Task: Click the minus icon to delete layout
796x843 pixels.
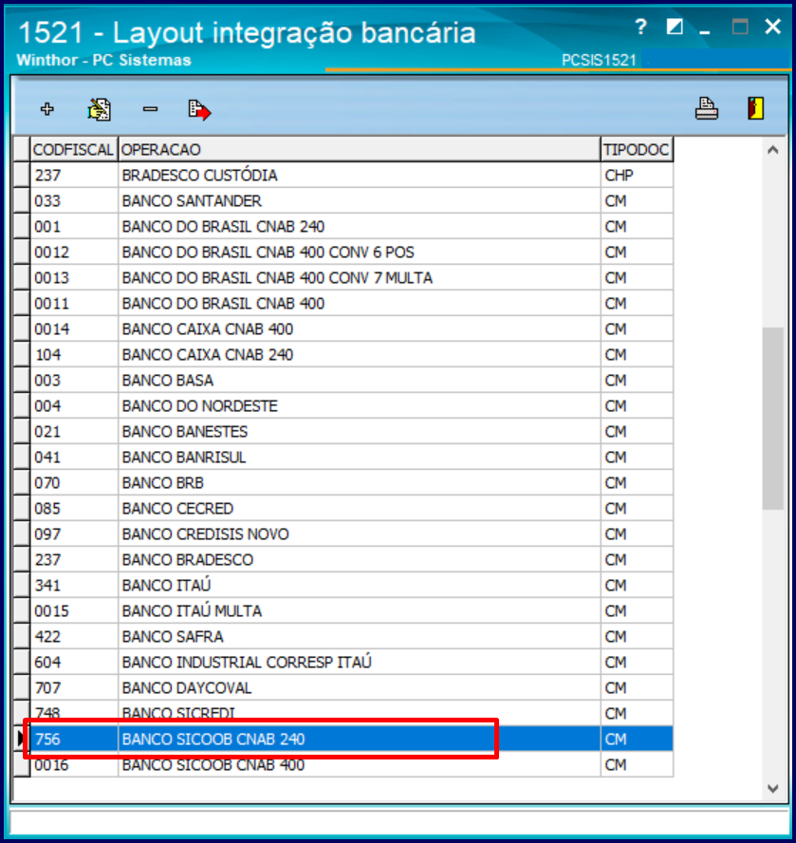Action: click(150, 109)
